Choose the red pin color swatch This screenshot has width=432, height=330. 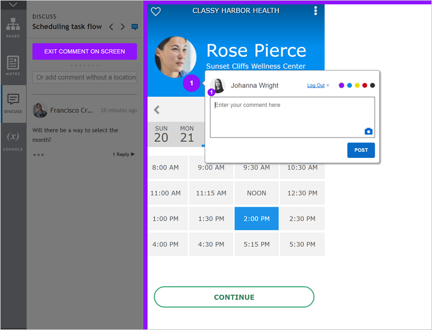pos(365,85)
